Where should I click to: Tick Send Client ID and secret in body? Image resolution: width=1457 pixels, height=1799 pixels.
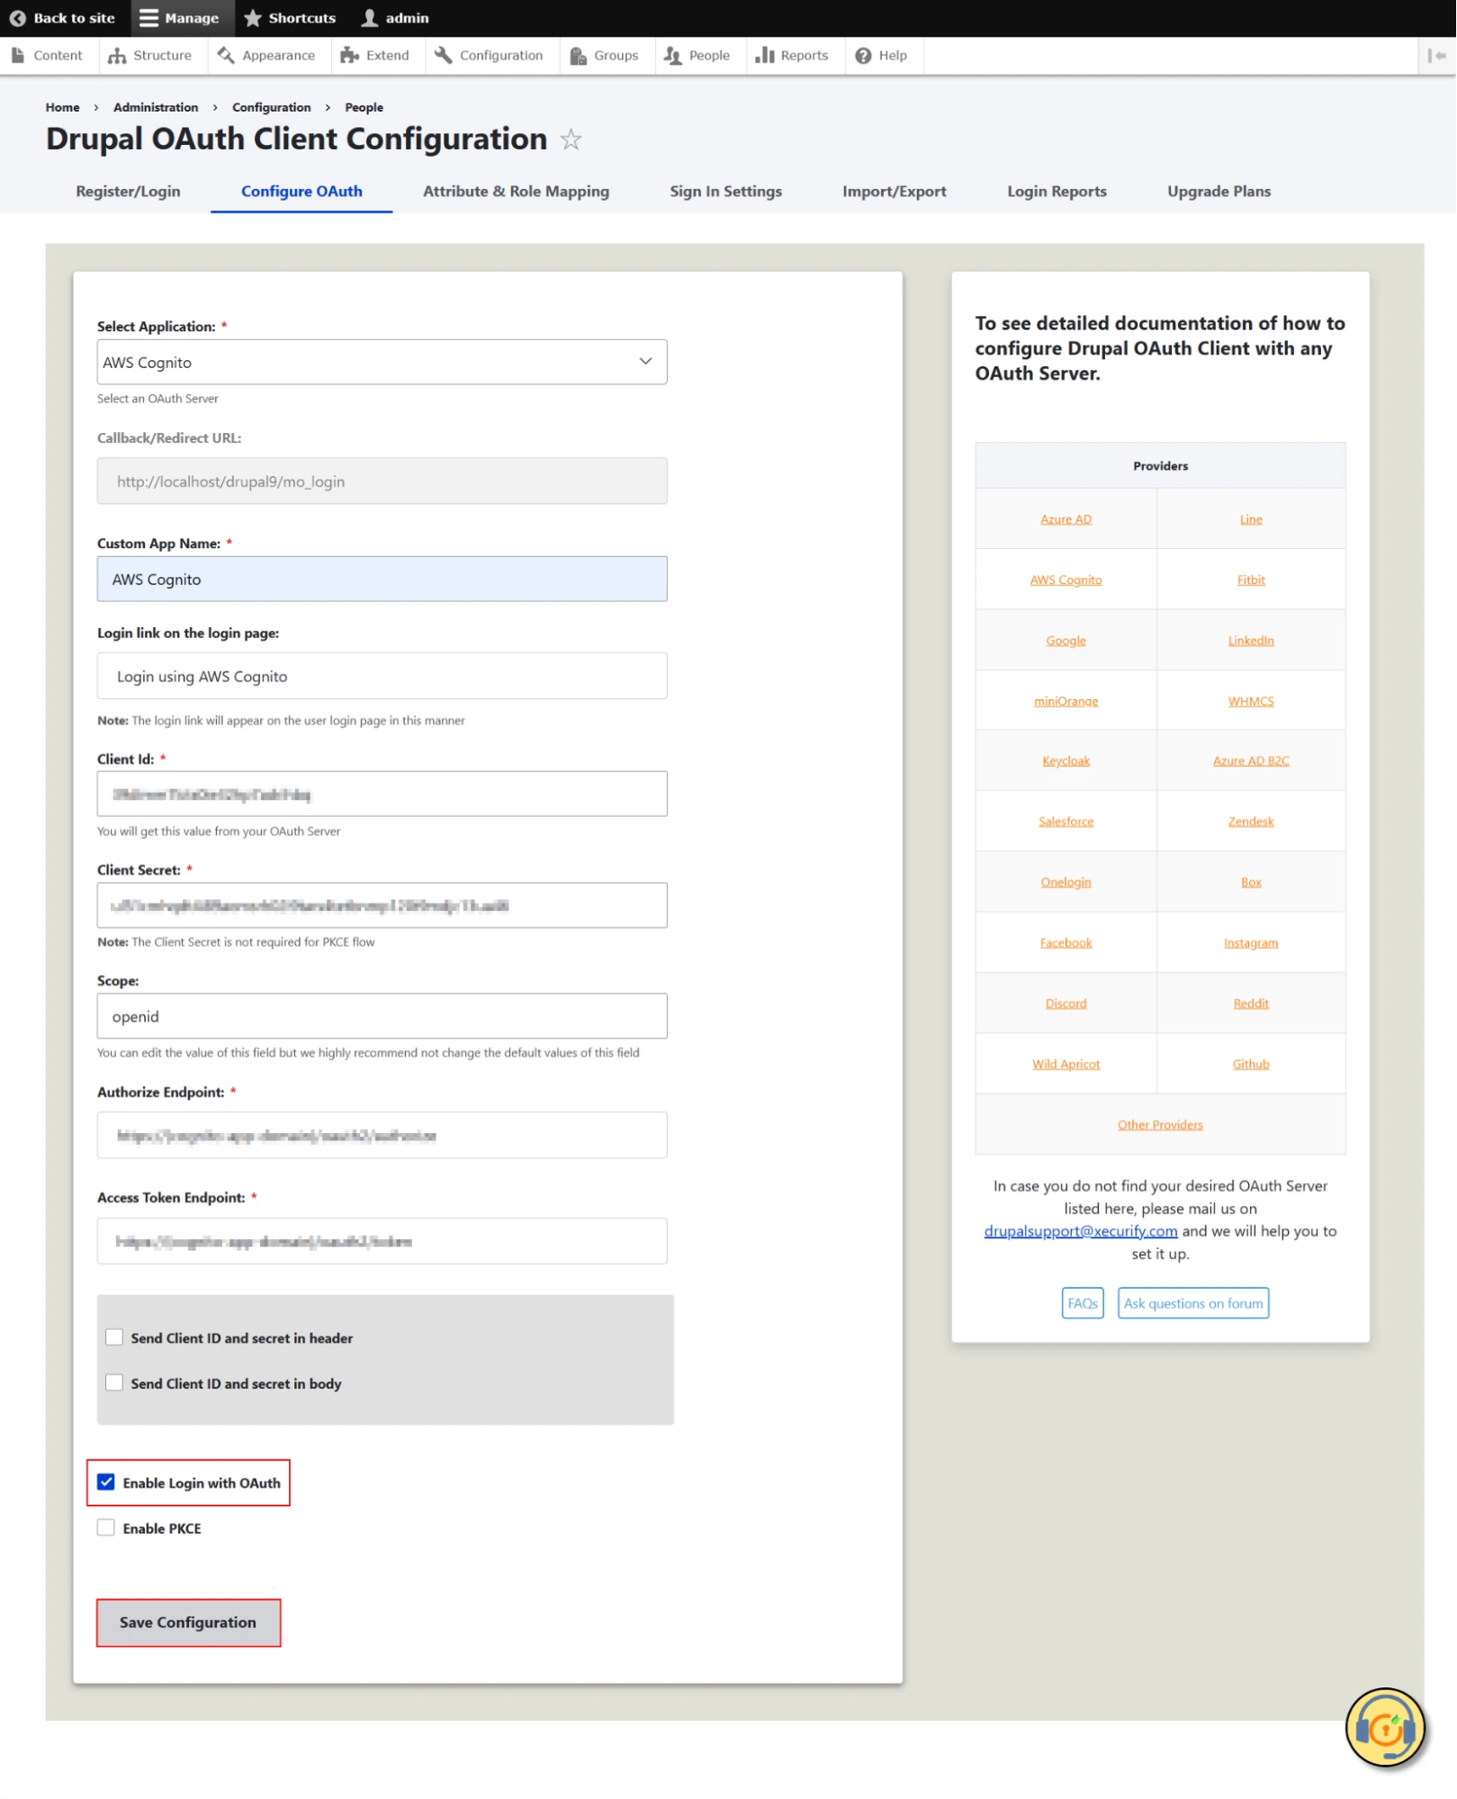click(114, 1381)
